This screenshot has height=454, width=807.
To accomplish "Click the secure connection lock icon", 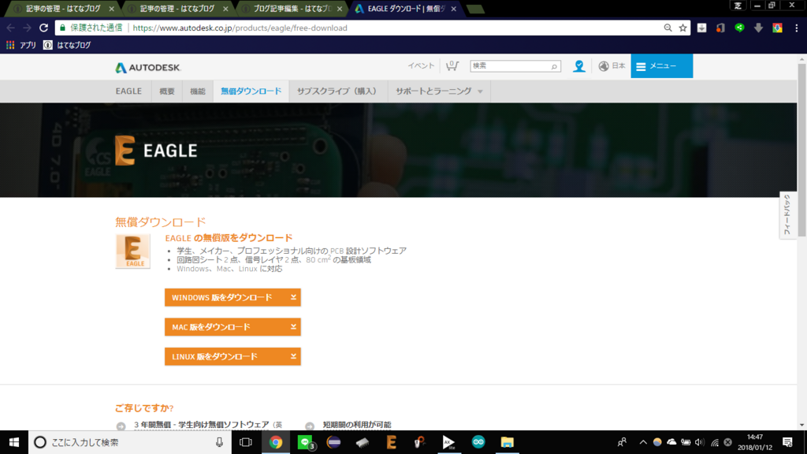I will pyautogui.click(x=63, y=28).
